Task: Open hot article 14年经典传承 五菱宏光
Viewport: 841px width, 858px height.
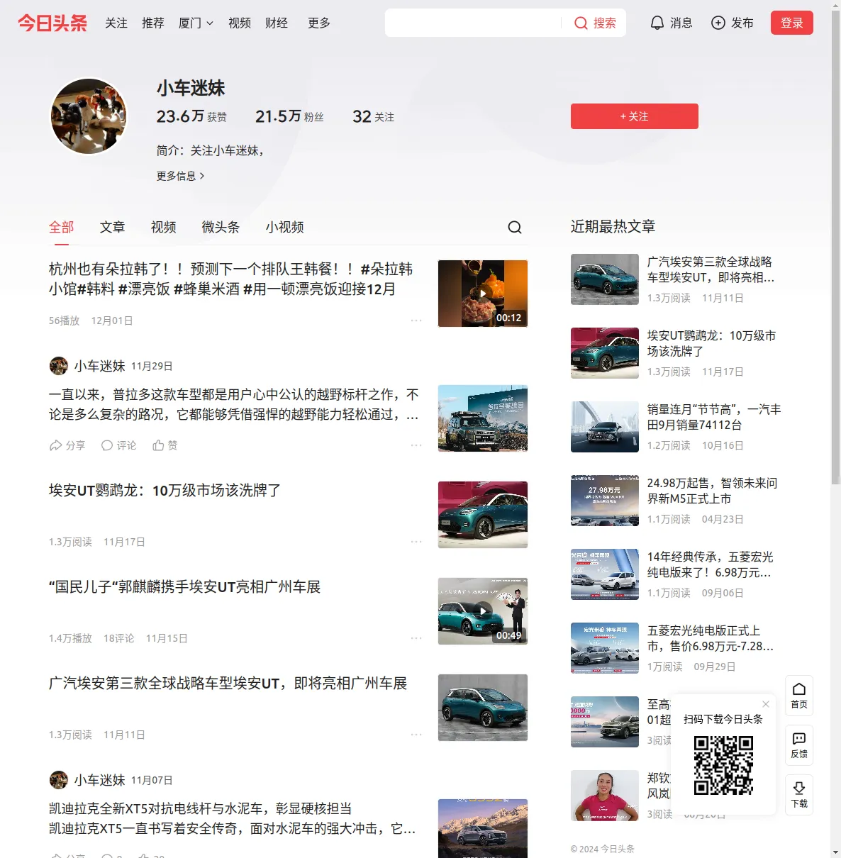Action: pyautogui.click(x=711, y=564)
